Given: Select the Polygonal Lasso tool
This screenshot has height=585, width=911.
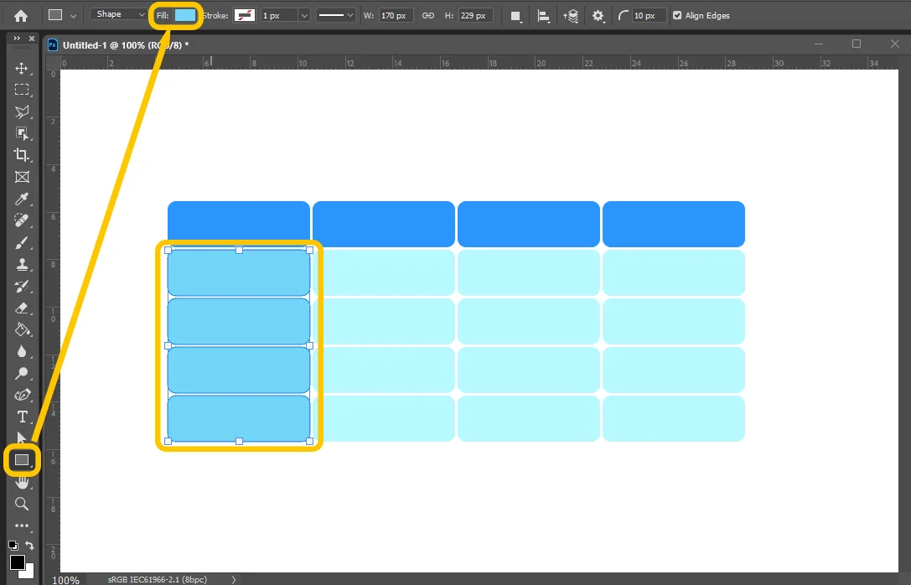Looking at the screenshot, I should [22, 111].
